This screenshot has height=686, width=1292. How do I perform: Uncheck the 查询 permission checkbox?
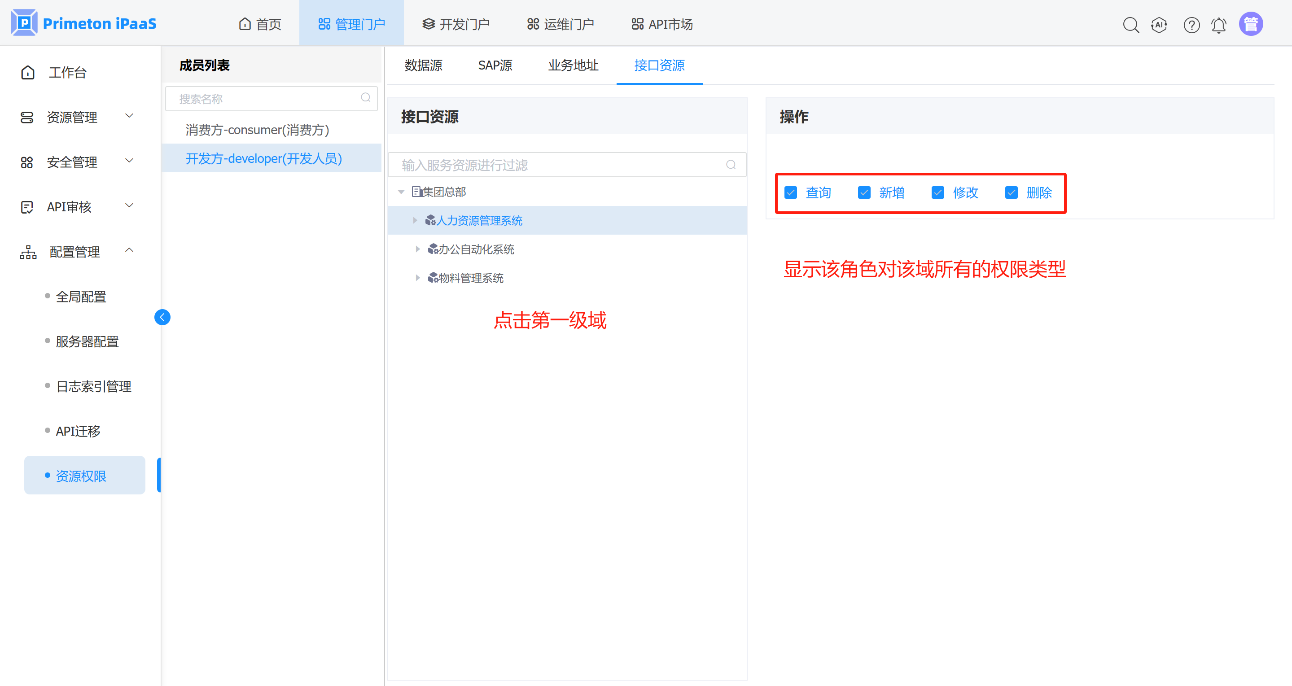[791, 192]
